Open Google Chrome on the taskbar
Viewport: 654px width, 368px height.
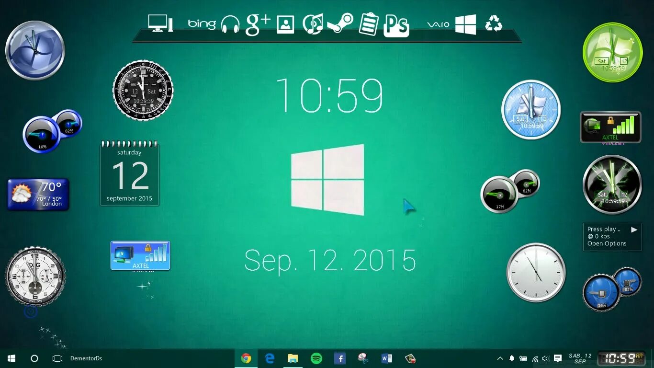246,358
